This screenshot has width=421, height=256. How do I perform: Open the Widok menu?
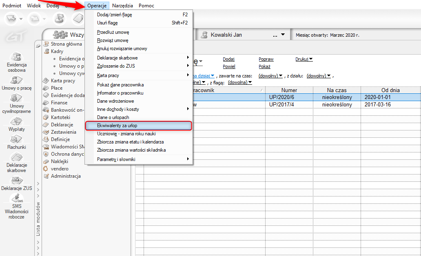[34, 5]
